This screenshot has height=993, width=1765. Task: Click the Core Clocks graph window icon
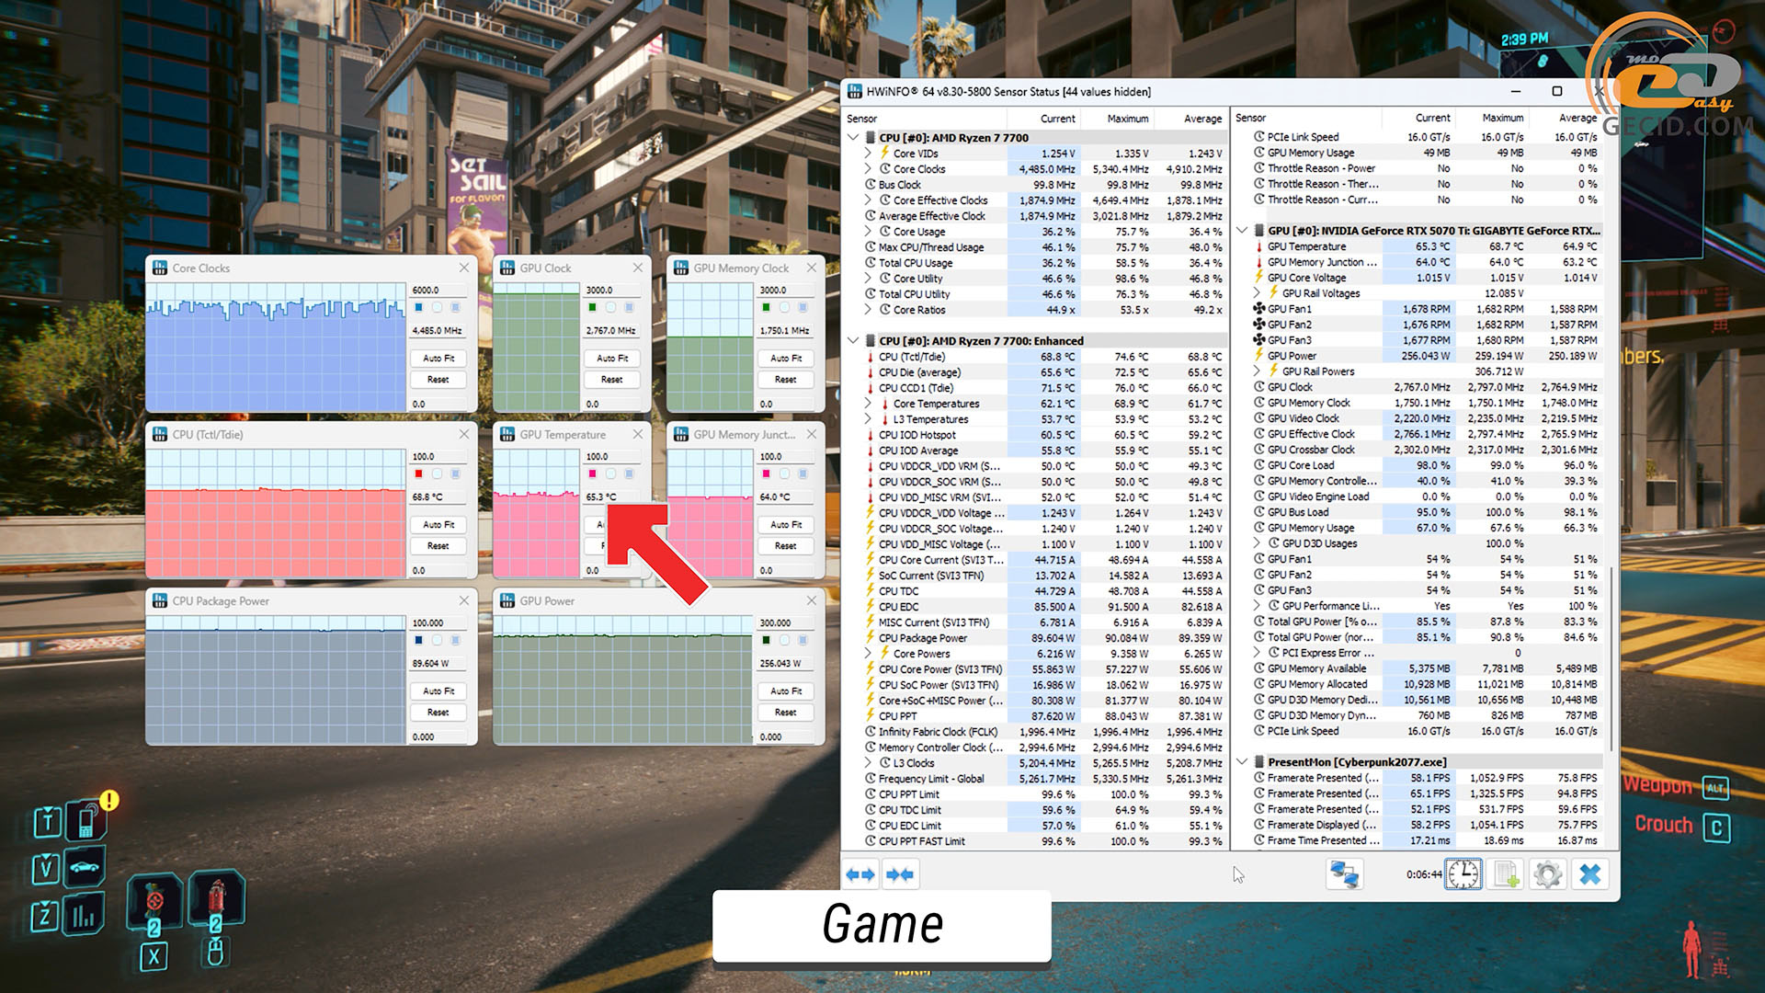[160, 268]
